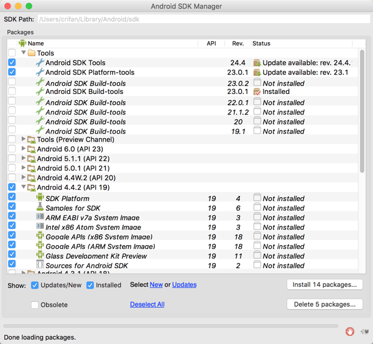Collapse Android 4.4.2 (API 19) section
Screen dimensions: 373x344
(24, 187)
